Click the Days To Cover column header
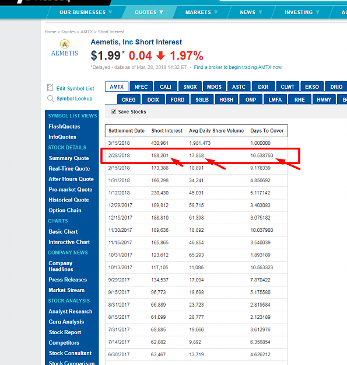Viewport: 347px width, 365px height. pyautogui.click(x=267, y=131)
